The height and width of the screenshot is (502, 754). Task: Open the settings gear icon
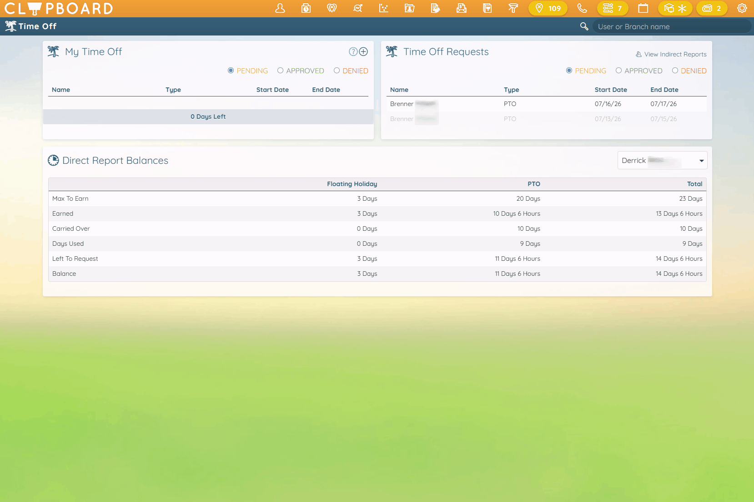click(x=742, y=8)
